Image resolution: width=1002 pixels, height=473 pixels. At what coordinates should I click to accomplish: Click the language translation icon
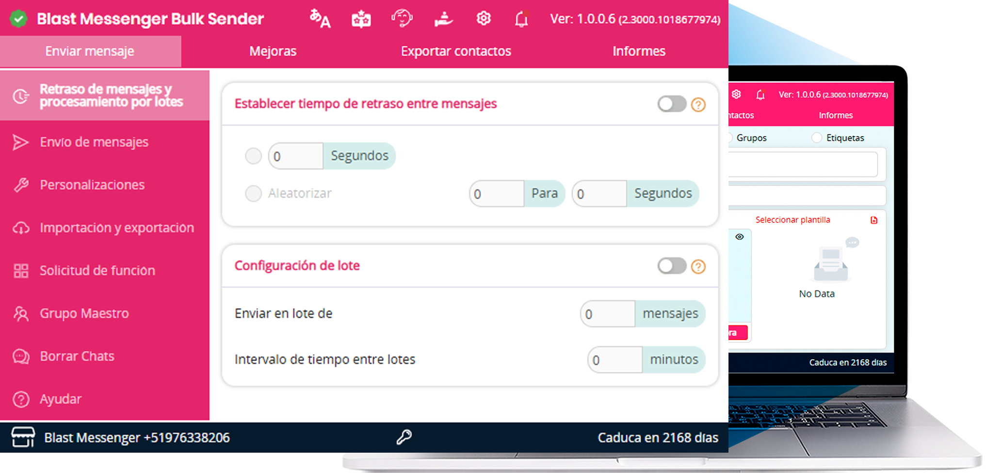(x=320, y=19)
